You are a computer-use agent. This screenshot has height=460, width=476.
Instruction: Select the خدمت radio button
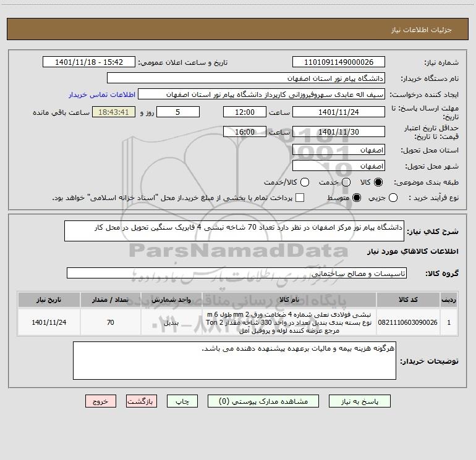click(x=346, y=182)
